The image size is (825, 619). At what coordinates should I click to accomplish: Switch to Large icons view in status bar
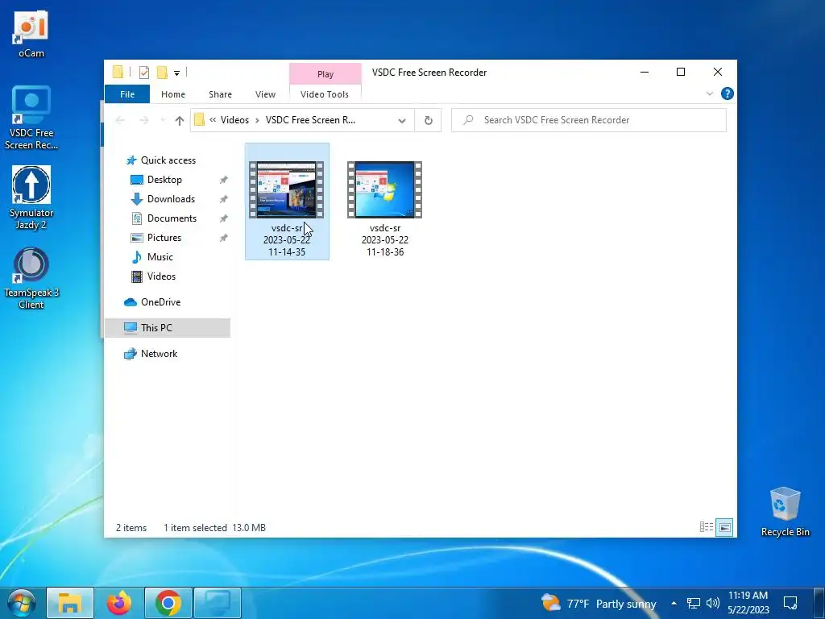pos(724,527)
